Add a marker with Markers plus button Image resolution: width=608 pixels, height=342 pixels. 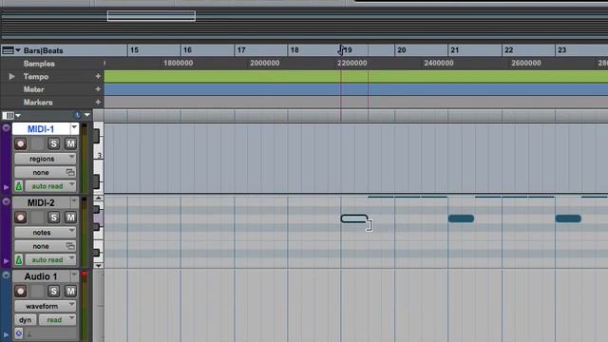pos(98,102)
